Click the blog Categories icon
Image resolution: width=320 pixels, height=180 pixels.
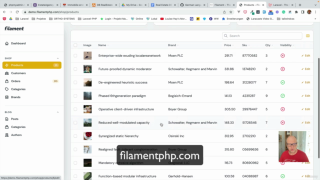[6, 127]
